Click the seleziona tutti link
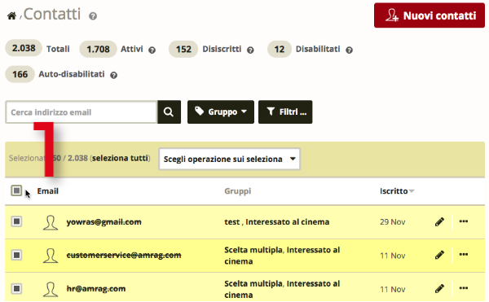The width and height of the screenshot is (489, 302). (x=120, y=158)
